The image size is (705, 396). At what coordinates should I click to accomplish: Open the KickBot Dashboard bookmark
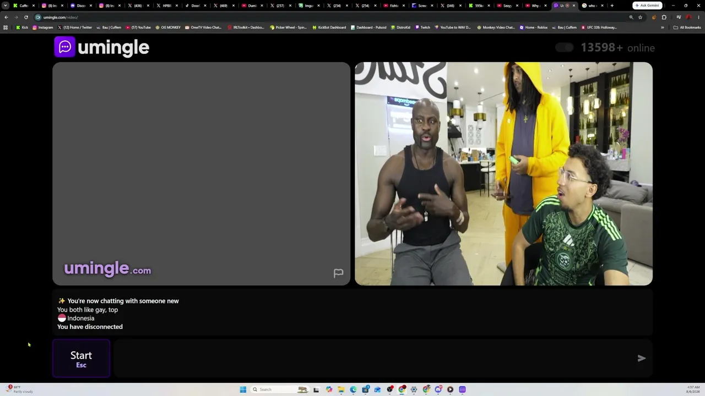point(329,27)
